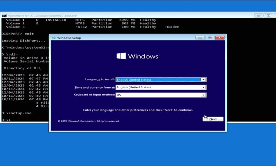Open the Time and currency format dropdown
This screenshot has width=276, height=166.
tap(161, 87)
